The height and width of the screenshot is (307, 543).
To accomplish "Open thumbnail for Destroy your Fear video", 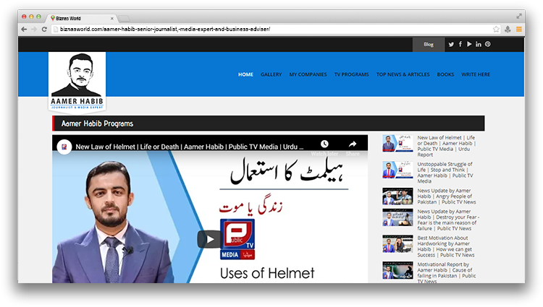I will pyautogui.click(x=397, y=217).
